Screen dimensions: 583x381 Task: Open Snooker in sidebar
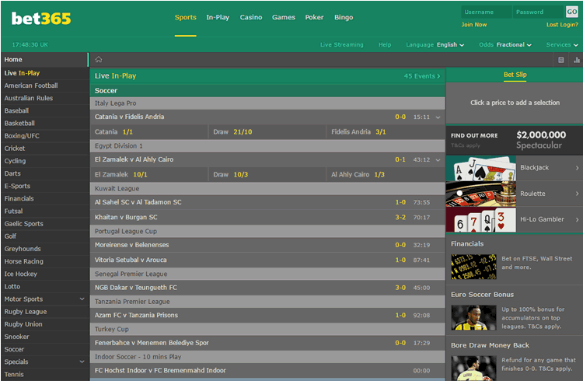coord(44,337)
